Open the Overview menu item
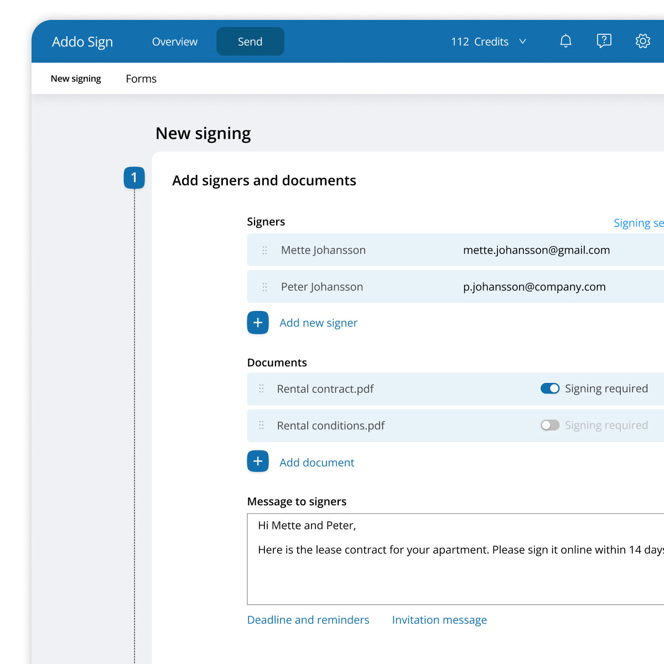 coord(175,41)
